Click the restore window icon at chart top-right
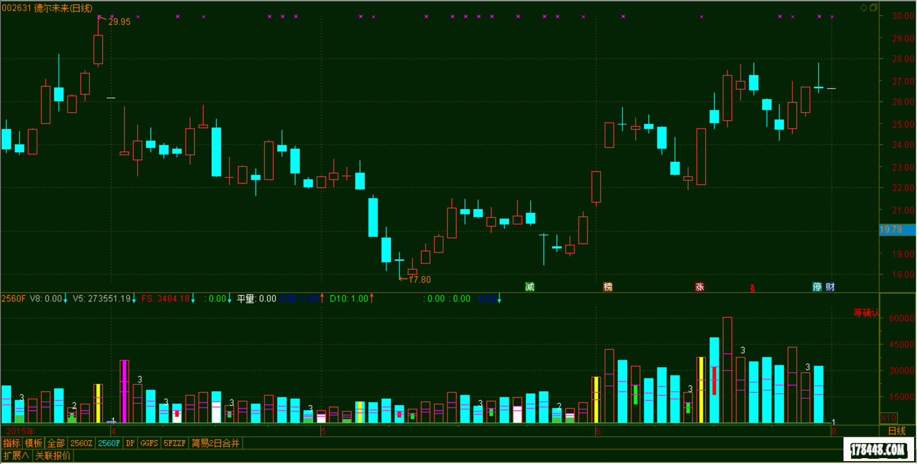Screen dimensions: 917x464 click(x=873, y=8)
